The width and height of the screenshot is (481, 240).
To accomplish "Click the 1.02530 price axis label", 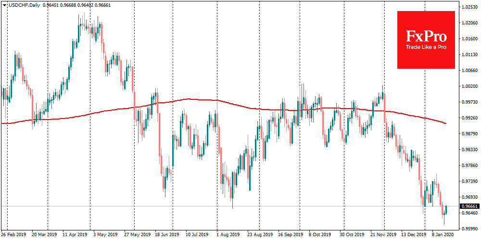I will pyautogui.click(x=469, y=7).
